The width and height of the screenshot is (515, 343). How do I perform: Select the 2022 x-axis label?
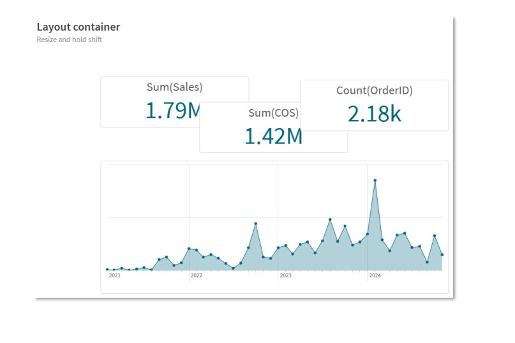tap(196, 275)
